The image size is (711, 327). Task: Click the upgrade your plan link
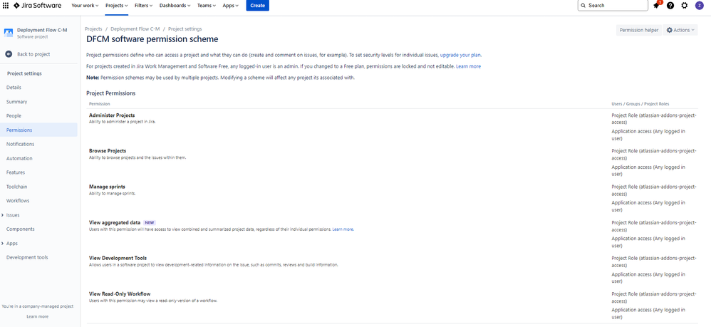[x=460, y=55]
